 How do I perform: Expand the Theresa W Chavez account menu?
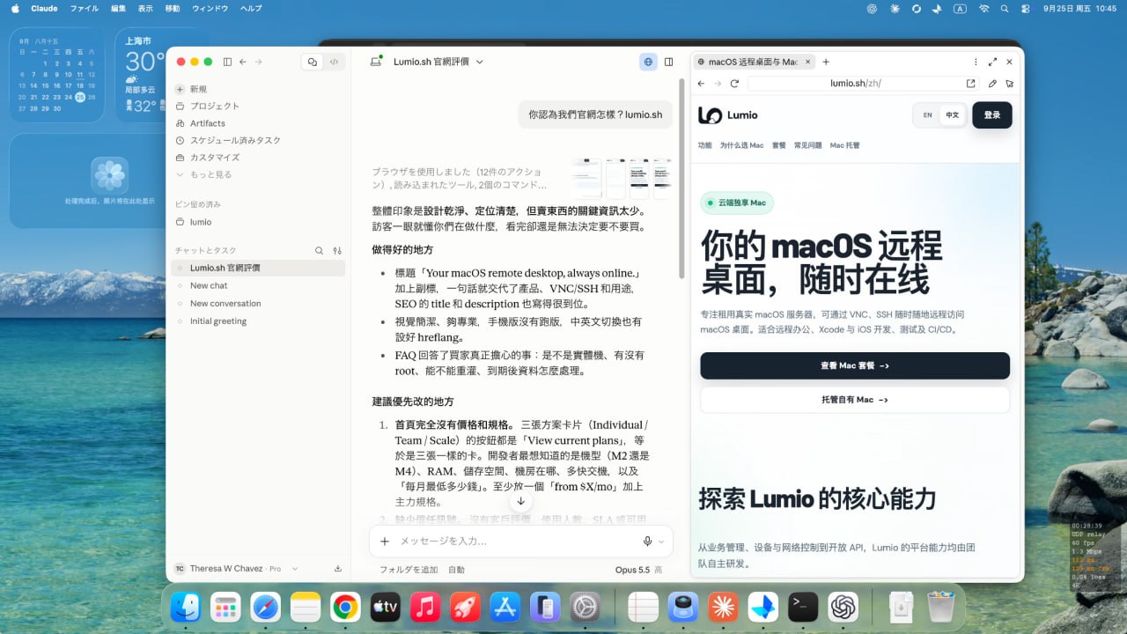point(236,569)
